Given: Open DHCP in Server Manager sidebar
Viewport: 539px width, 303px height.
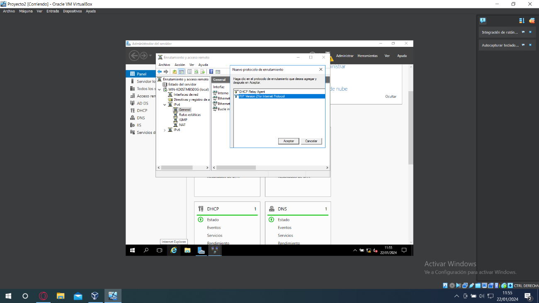Looking at the screenshot, I should pos(142,111).
